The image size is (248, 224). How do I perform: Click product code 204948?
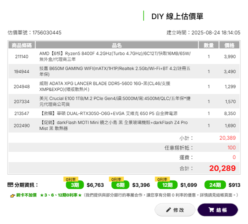22,87
